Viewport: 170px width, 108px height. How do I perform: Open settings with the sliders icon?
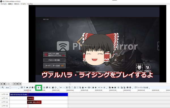click(118, 88)
